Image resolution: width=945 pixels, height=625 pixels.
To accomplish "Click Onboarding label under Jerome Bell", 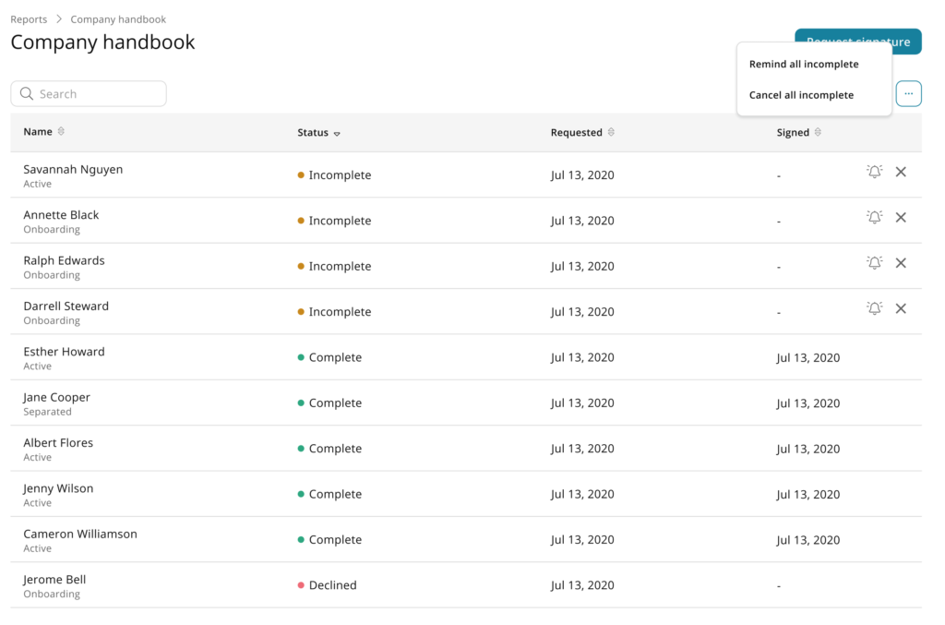I will tap(52, 594).
